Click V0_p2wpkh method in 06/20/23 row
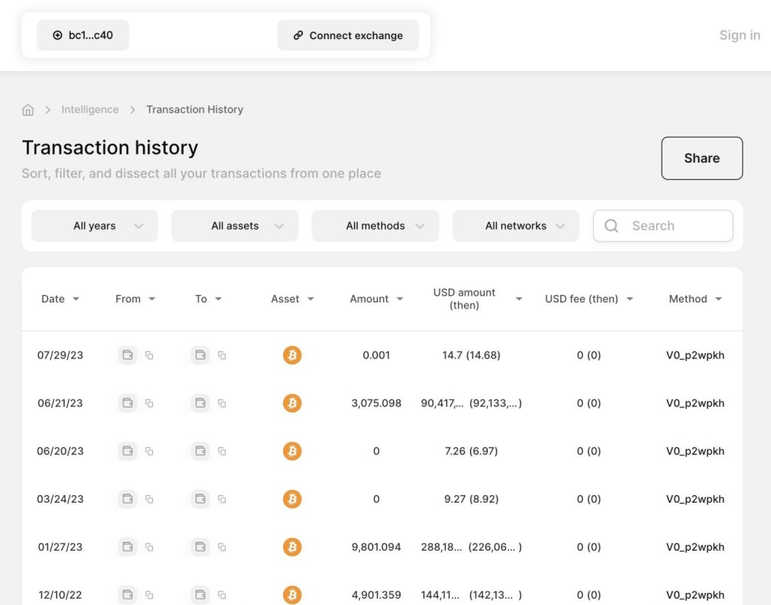This screenshot has height=605, width=771. 695,451
